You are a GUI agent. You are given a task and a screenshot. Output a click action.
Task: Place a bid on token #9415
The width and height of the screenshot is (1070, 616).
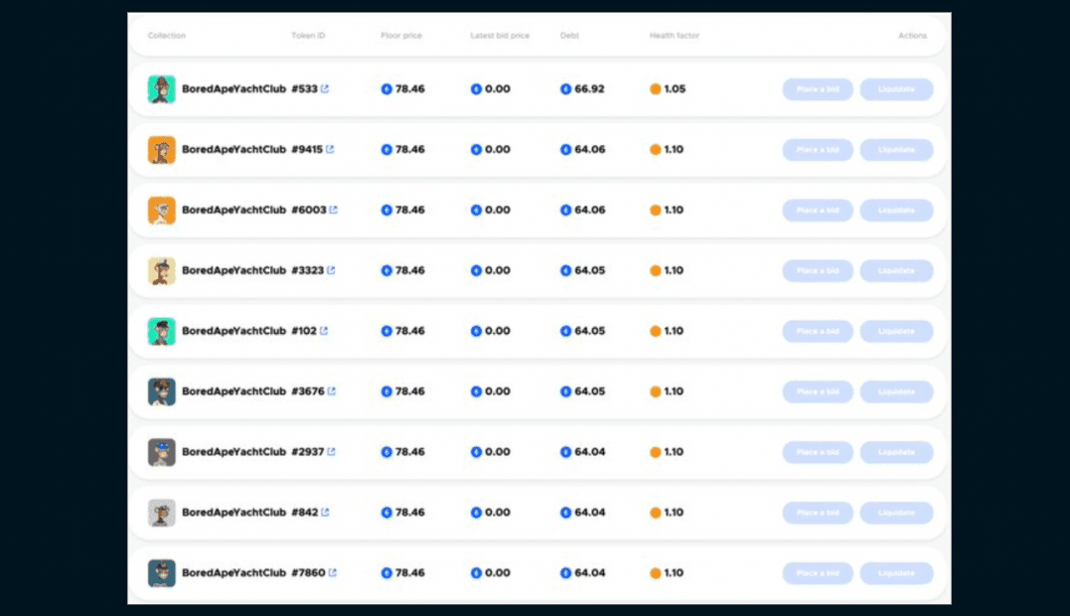tap(818, 150)
